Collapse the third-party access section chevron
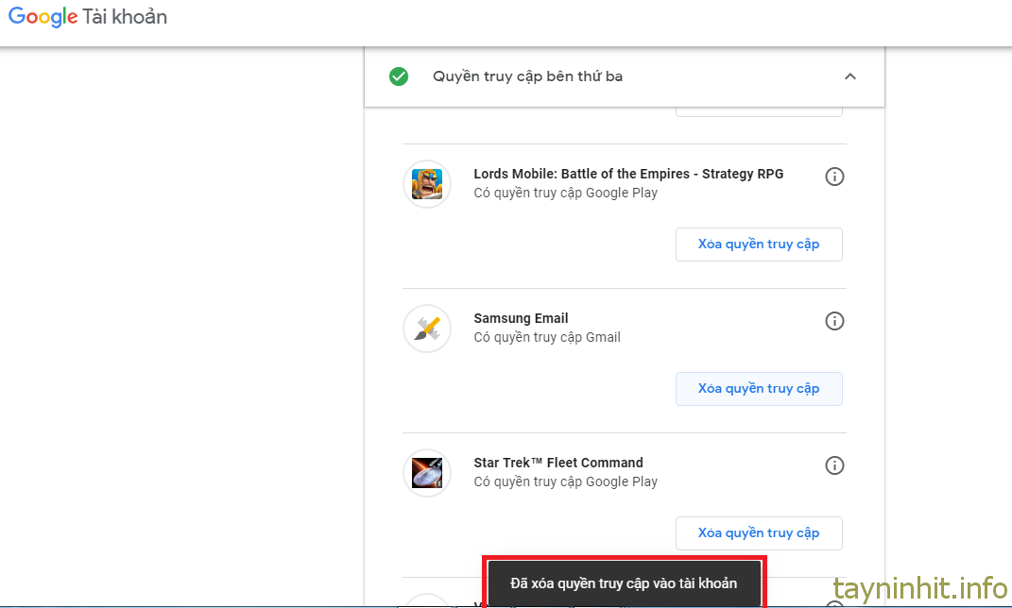This screenshot has height=608, width=1012. [x=849, y=76]
